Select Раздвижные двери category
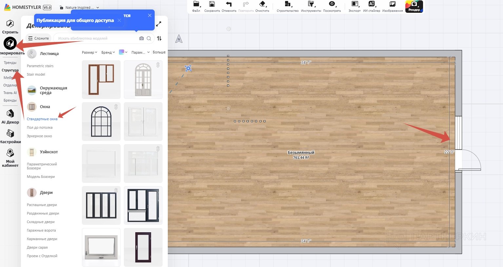The height and width of the screenshot is (267, 503). (43, 213)
